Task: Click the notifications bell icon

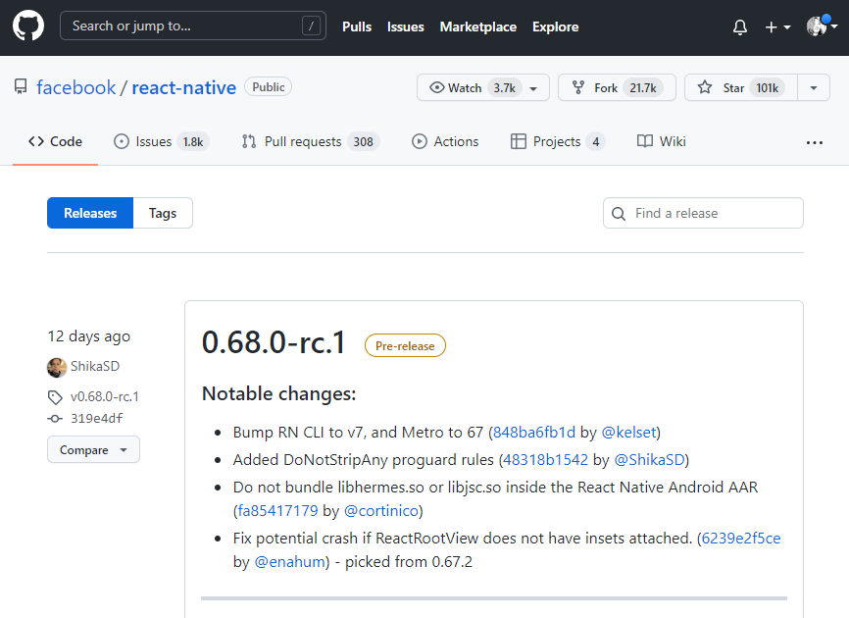Action: (x=739, y=27)
